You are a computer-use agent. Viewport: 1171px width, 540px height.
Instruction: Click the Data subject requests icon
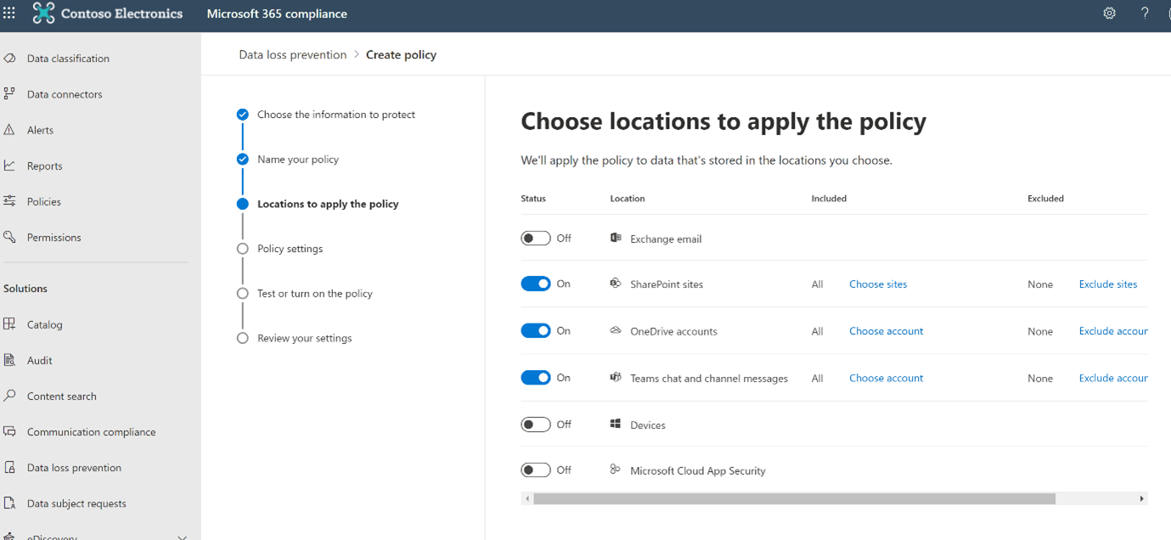click(9, 503)
